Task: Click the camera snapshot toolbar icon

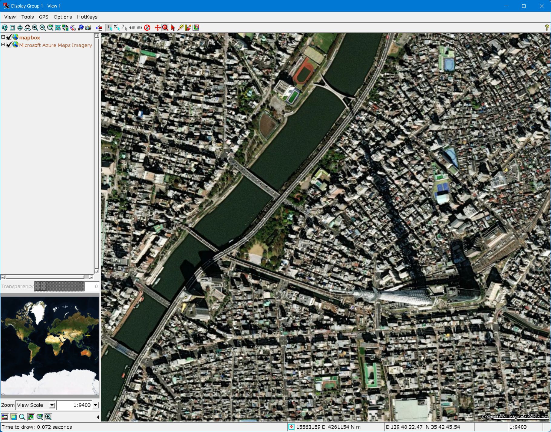Action: pyautogui.click(x=88, y=28)
